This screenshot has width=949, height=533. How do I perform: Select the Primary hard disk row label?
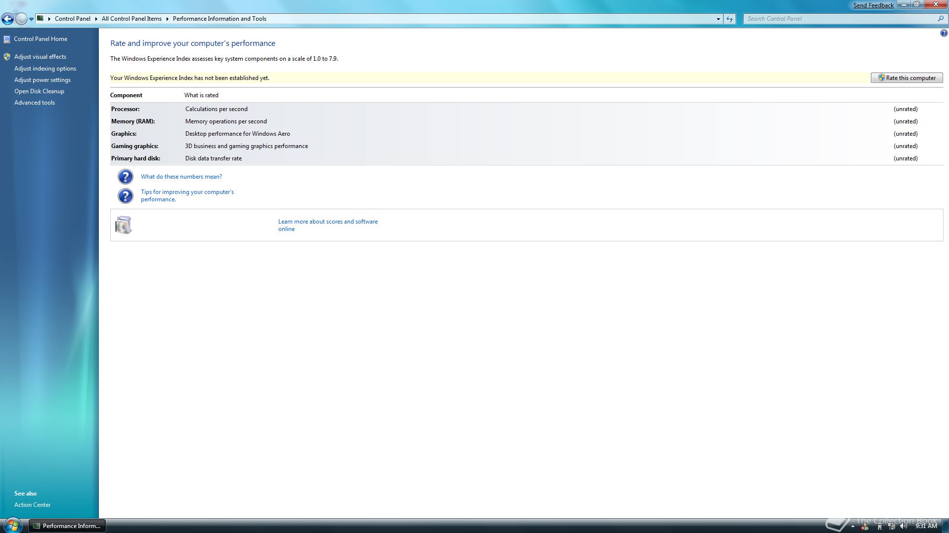tap(136, 158)
